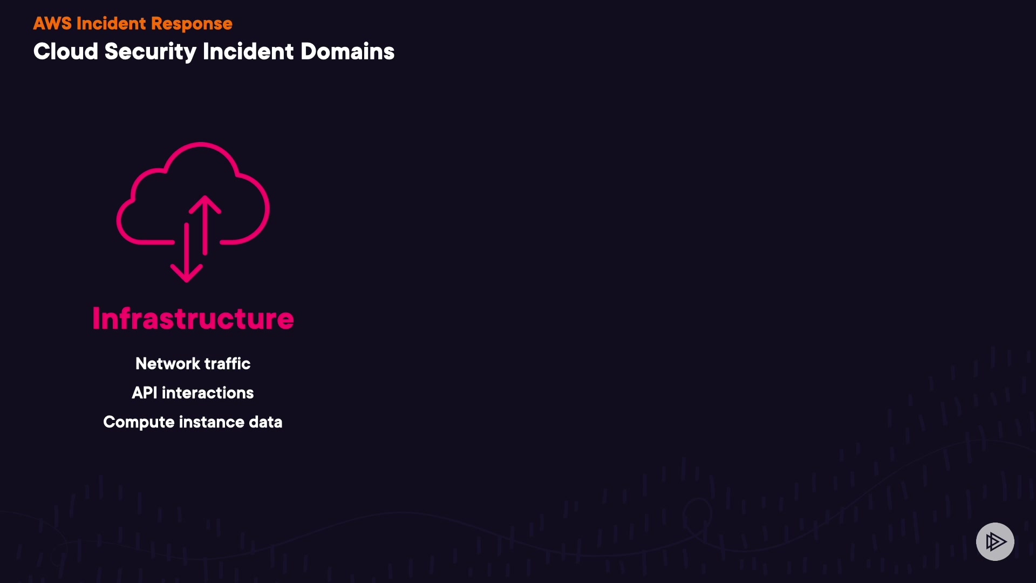Click the word 'Security' in the title
The height and width of the screenshot is (583, 1036).
(150, 52)
